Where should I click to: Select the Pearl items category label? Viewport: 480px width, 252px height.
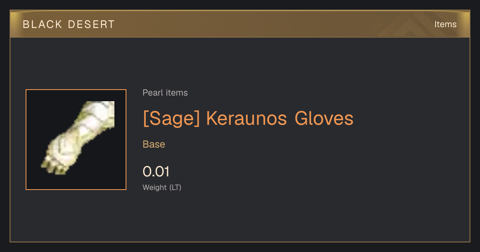[x=165, y=93]
